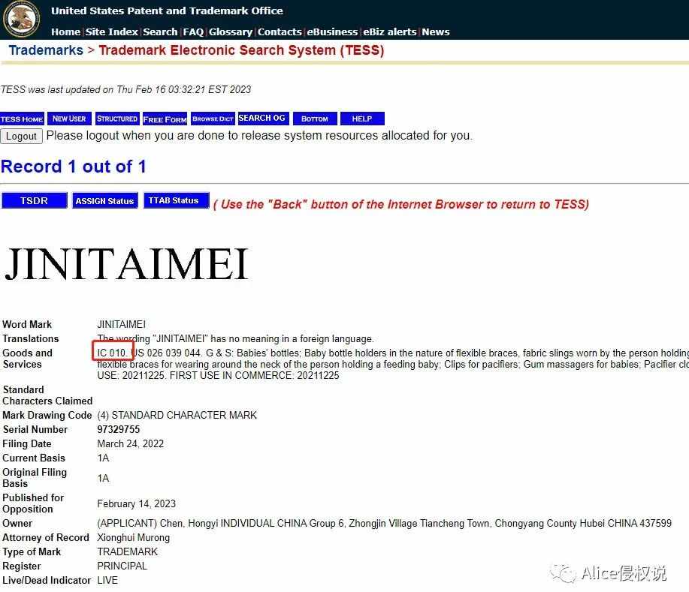Click the SEARCH OG button
689x592 pixels.
[263, 118]
